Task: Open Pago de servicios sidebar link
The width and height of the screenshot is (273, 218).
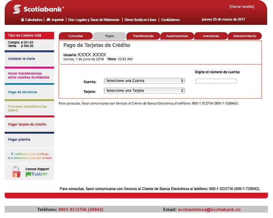Action: [x=23, y=92]
